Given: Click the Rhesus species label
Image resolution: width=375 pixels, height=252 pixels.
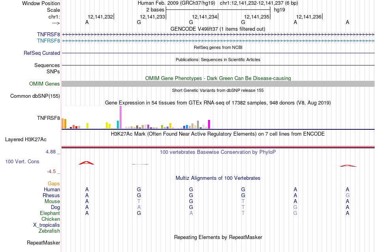Looking at the screenshot, I should 51,195.
